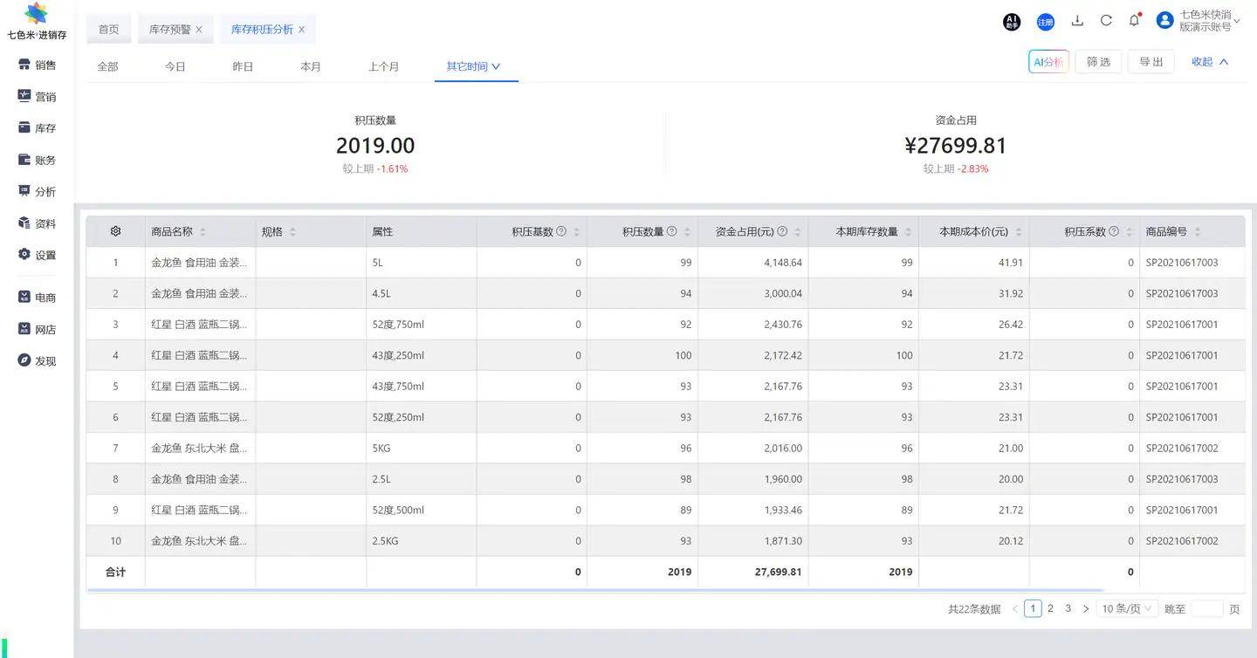Click the 筛选 button

tap(1098, 62)
